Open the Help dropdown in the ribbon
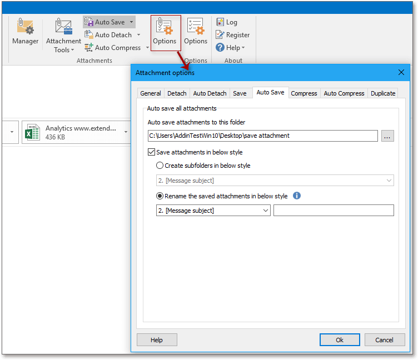 click(x=231, y=48)
